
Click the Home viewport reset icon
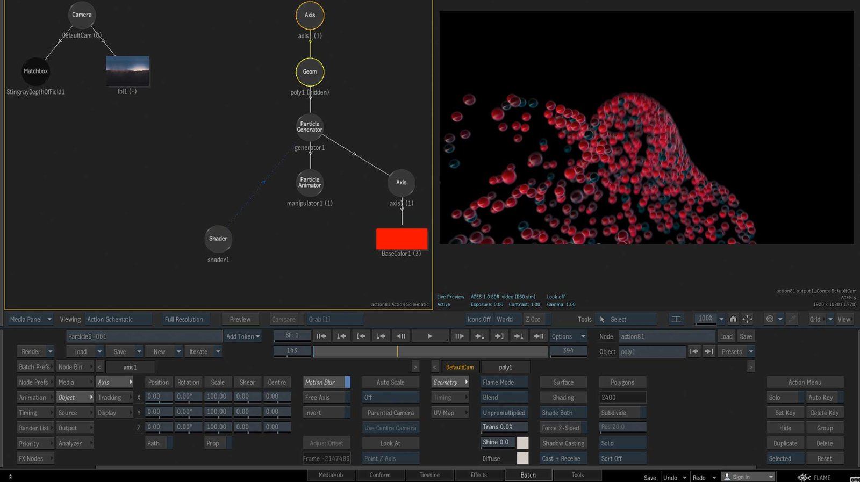[733, 319]
